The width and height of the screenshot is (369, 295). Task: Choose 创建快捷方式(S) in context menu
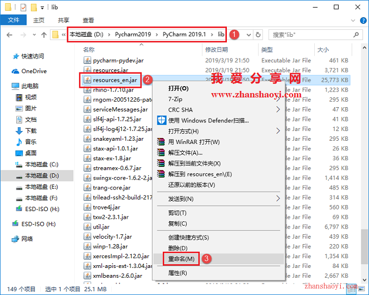(x=219, y=238)
